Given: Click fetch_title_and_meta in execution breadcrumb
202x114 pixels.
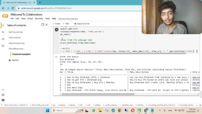Looking at the screenshot, I should pyautogui.click(x=41, y=105).
